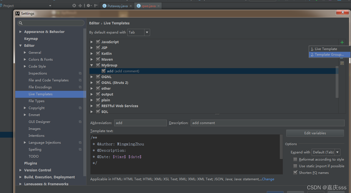Screen dimensions: 351x193
Task: Click the IntelliJ logo in Settings title bar
Action: (18, 13)
